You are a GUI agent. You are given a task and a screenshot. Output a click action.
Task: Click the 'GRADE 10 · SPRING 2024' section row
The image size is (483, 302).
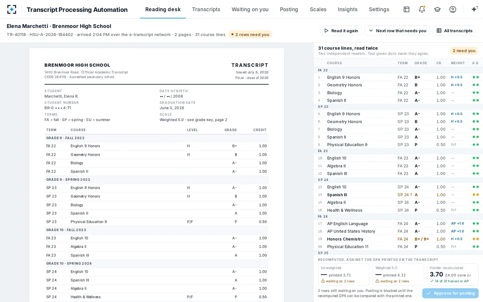pyautogui.click(x=157, y=263)
